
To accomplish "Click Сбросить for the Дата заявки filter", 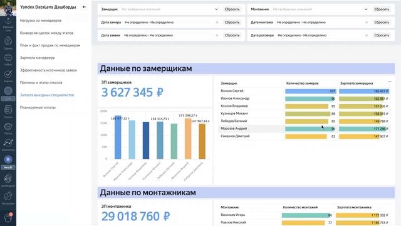I will point(232,35).
